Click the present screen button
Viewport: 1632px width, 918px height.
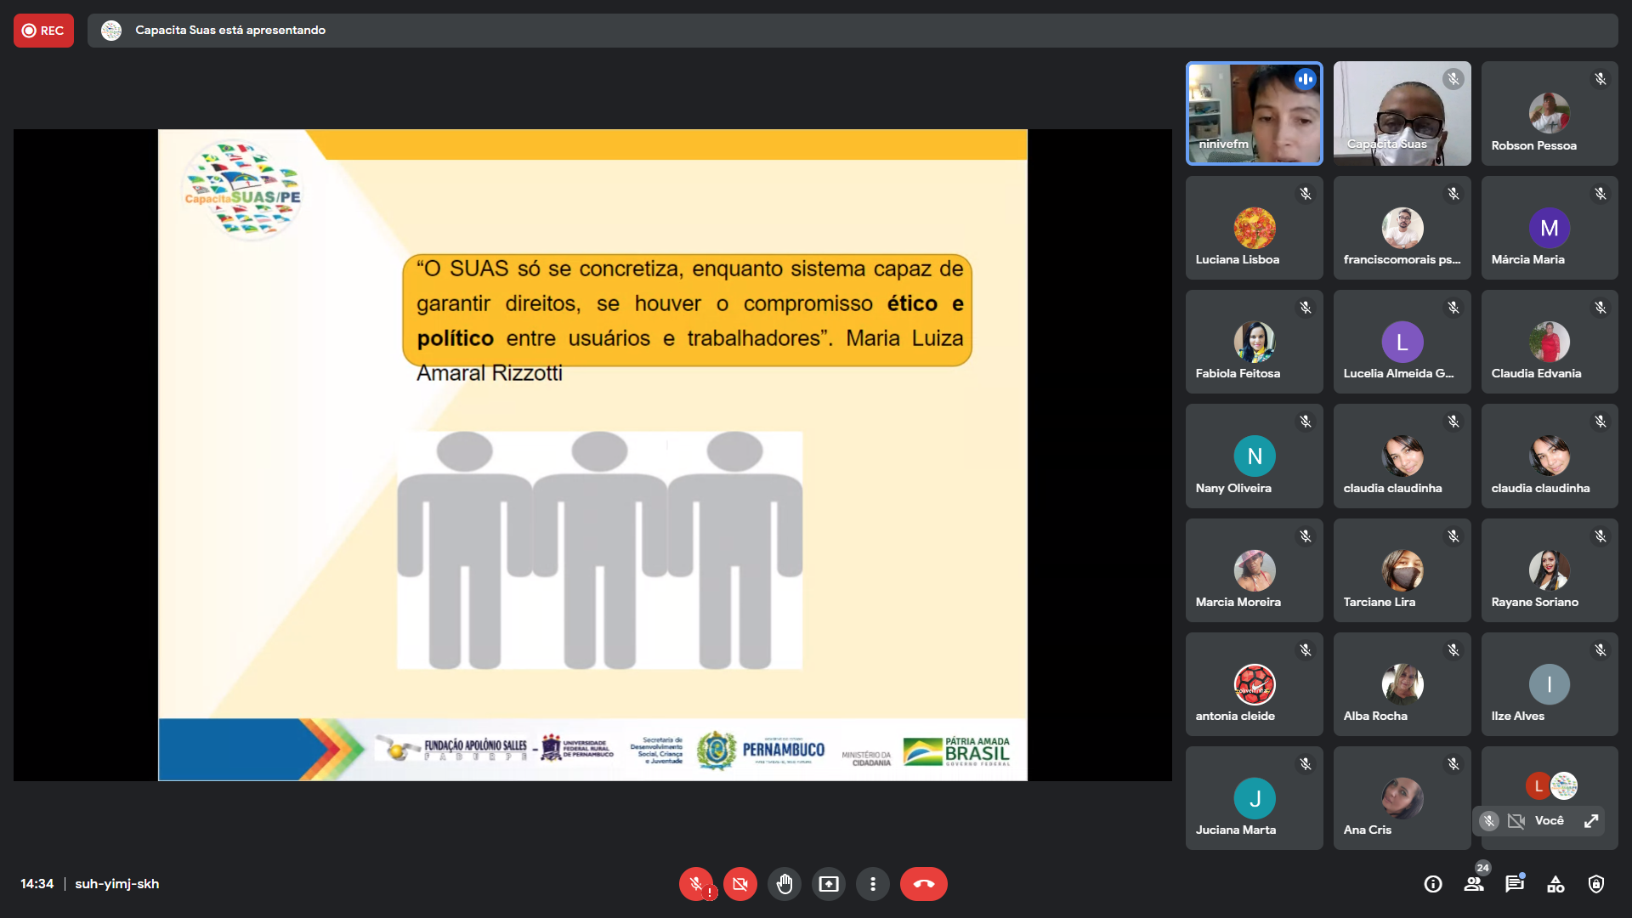829,884
